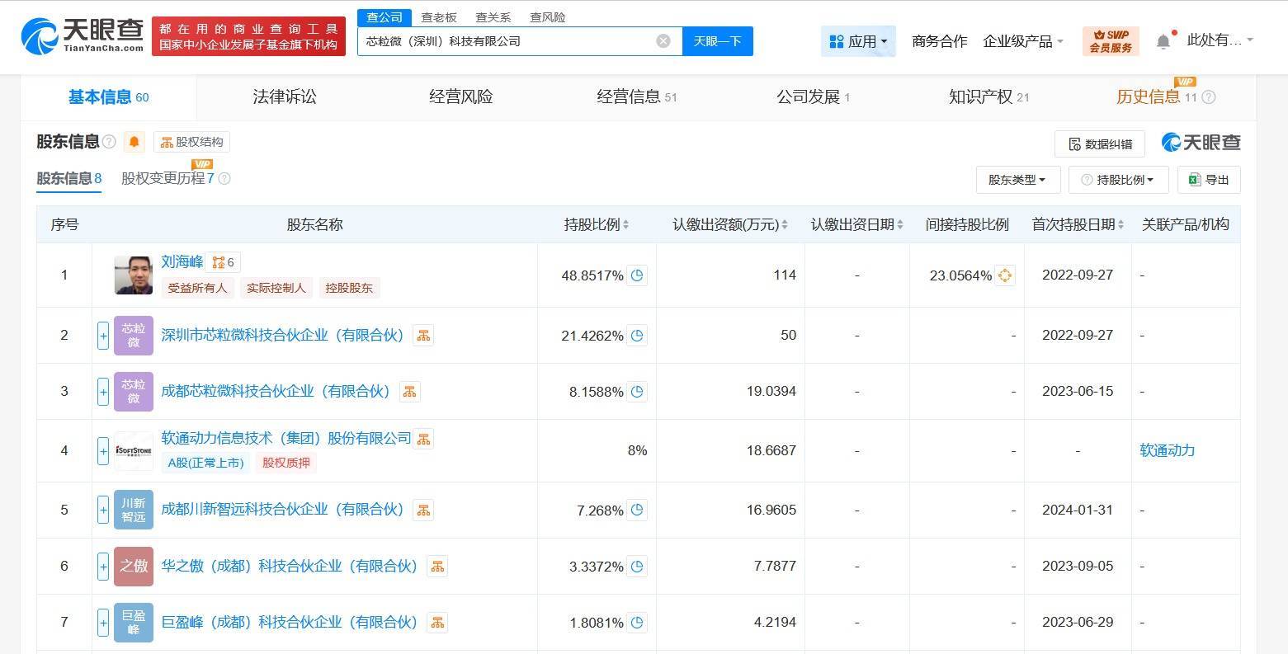
Task: Expand row 4 软通动力信息技术
Action: [103, 451]
